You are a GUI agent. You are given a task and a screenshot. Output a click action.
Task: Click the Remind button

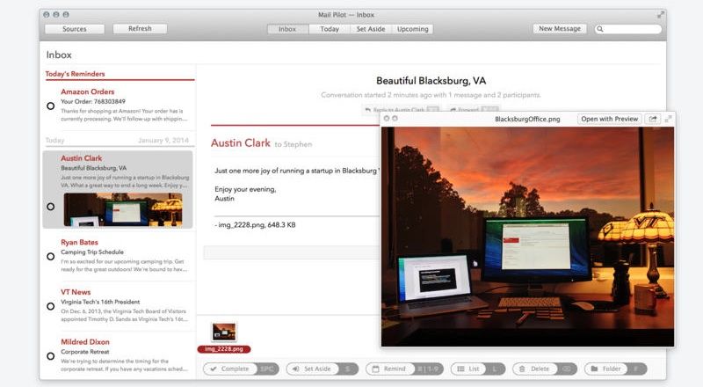[x=404, y=369]
